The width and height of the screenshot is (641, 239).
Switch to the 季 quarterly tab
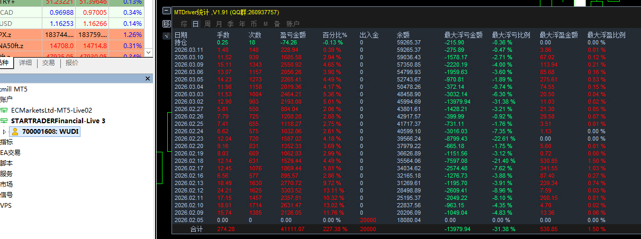pos(231,24)
